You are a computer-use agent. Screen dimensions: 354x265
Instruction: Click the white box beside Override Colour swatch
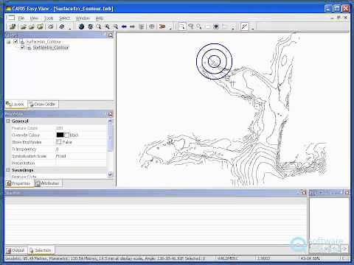pyautogui.click(x=66, y=135)
